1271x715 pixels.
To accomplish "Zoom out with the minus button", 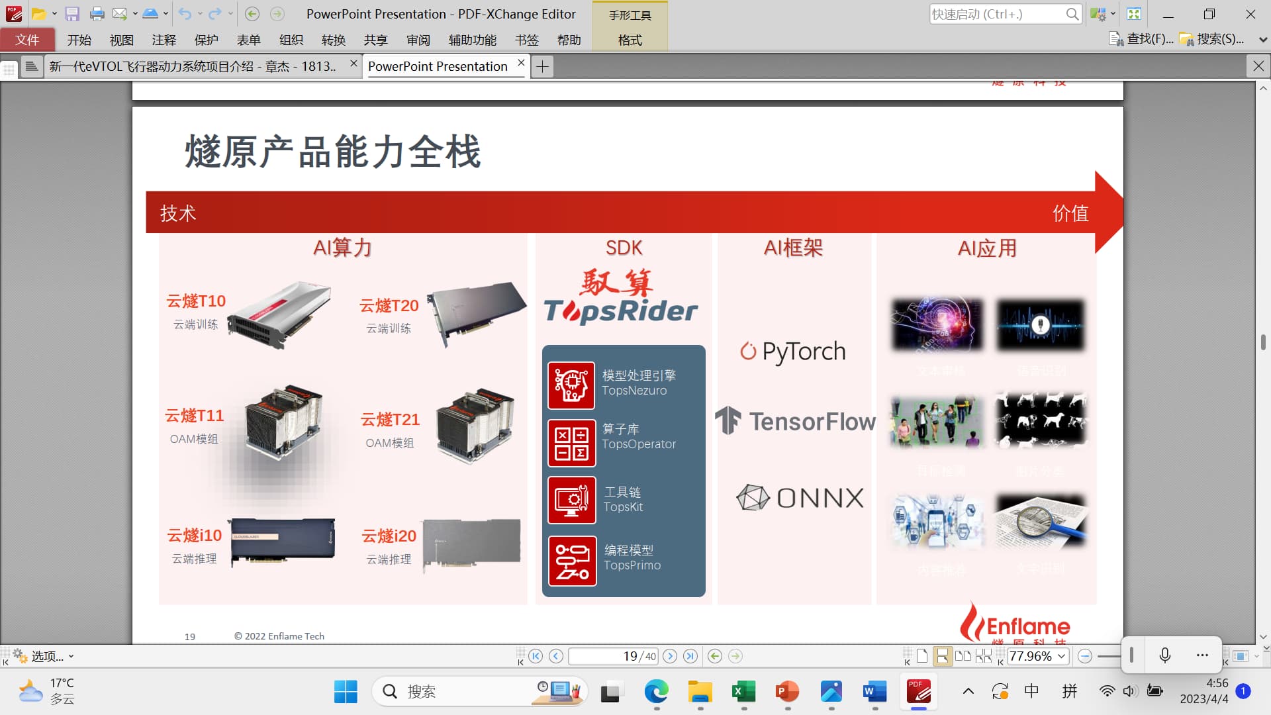I will point(1084,656).
